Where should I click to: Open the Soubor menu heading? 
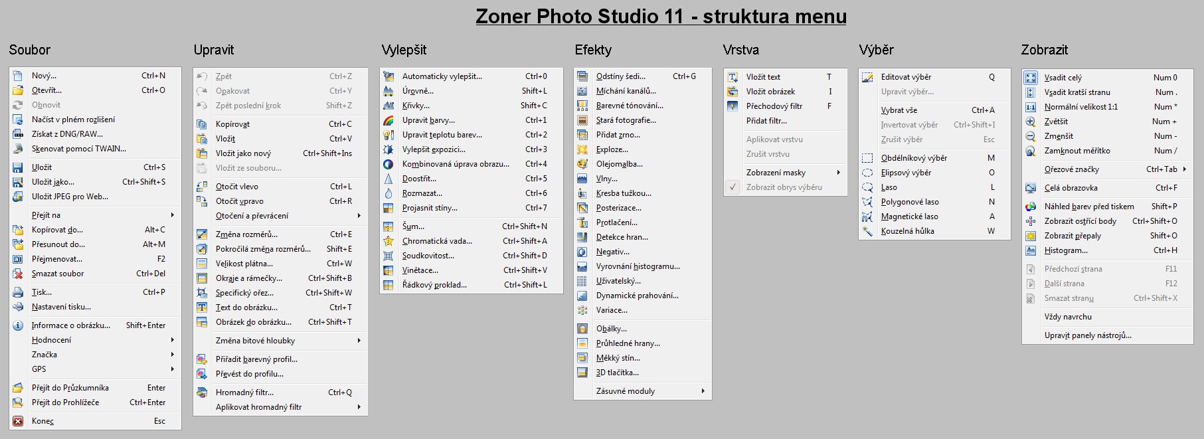(x=29, y=50)
